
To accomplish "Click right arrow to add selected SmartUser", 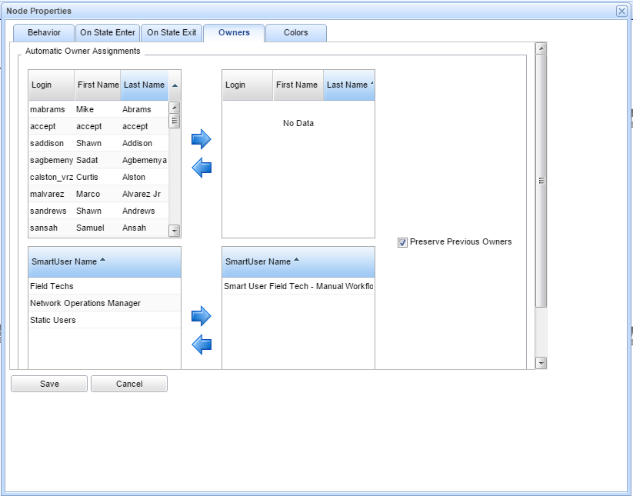I will [x=201, y=316].
